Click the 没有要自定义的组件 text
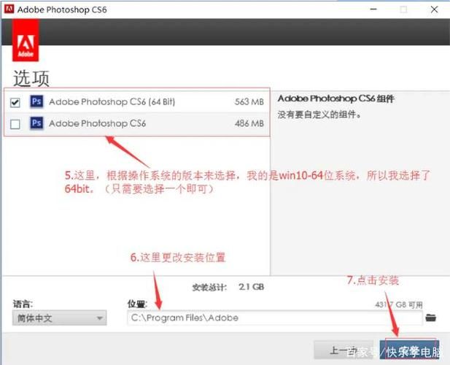Image resolution: width=450 pixels, height=365 pixels. pyautogui.click(x=319, y=115)
